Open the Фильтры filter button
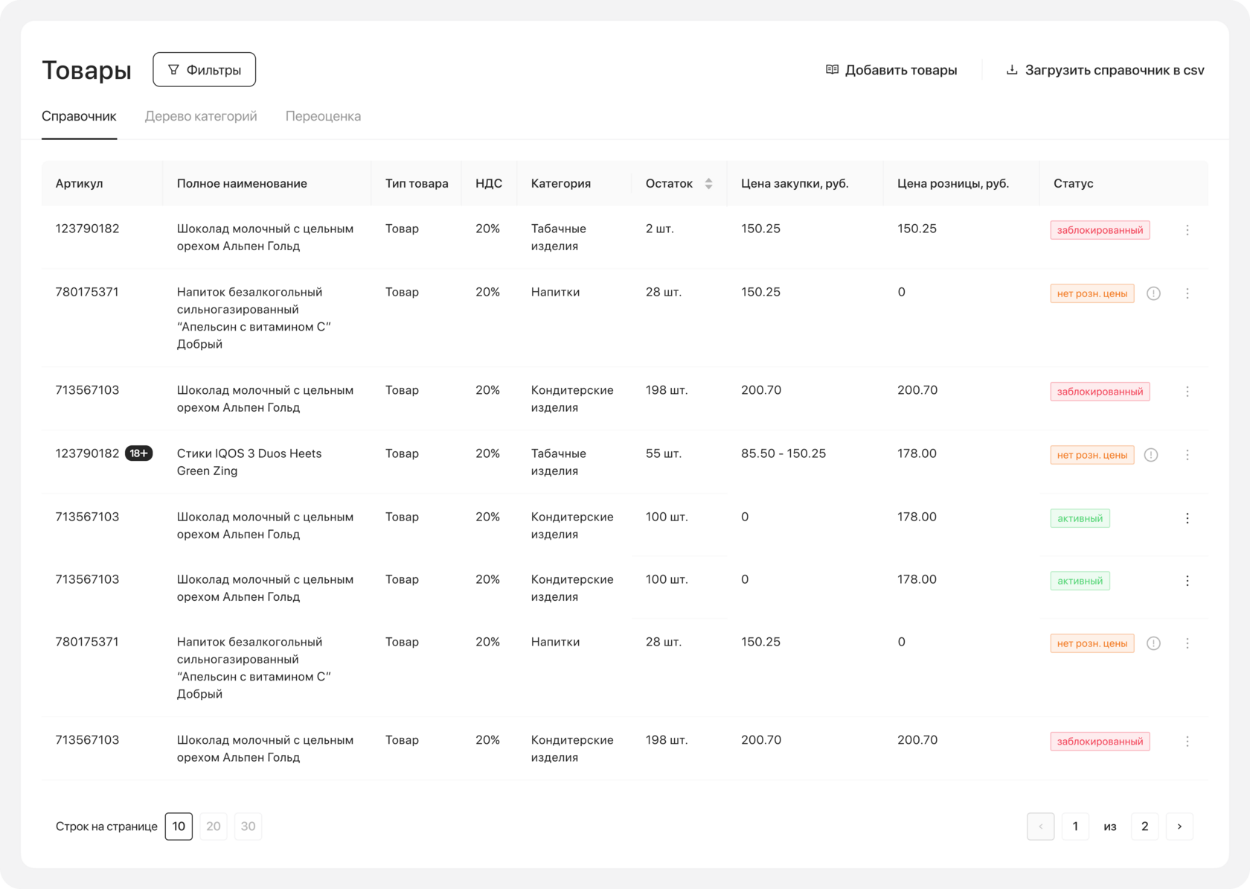 (x=204, y=70)
